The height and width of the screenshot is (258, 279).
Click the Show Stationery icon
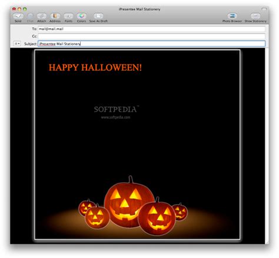pyautogui.click(x=255, y=16)
